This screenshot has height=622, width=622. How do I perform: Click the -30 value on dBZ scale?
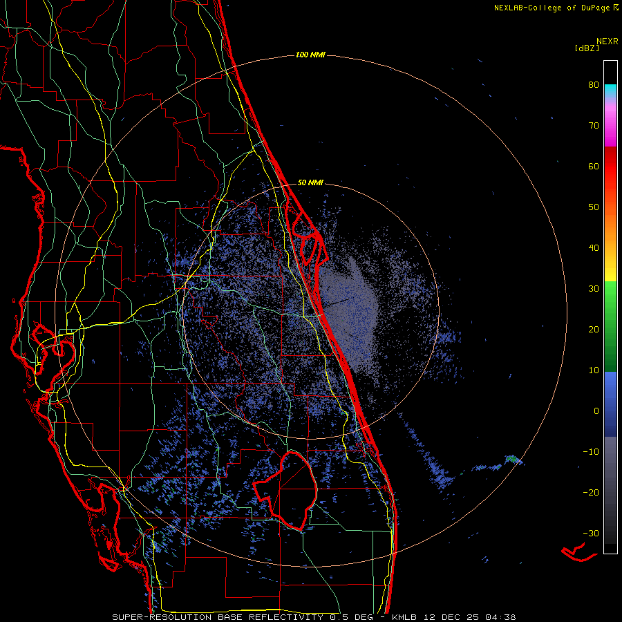click(x=591, y=534)
